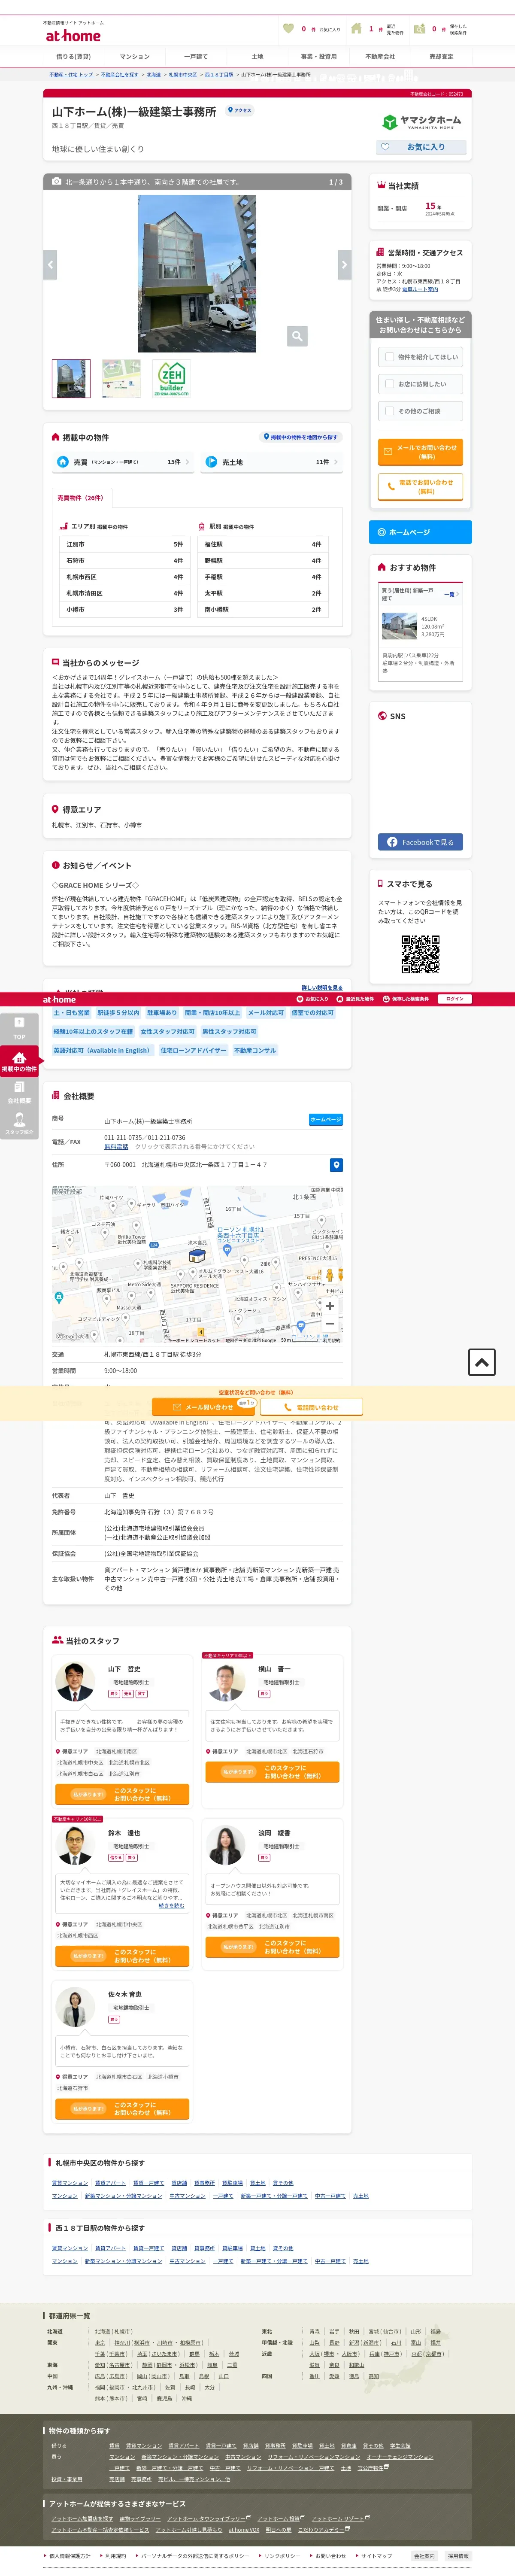
Task: Open Street View pegman on map
Action: 329,1275
